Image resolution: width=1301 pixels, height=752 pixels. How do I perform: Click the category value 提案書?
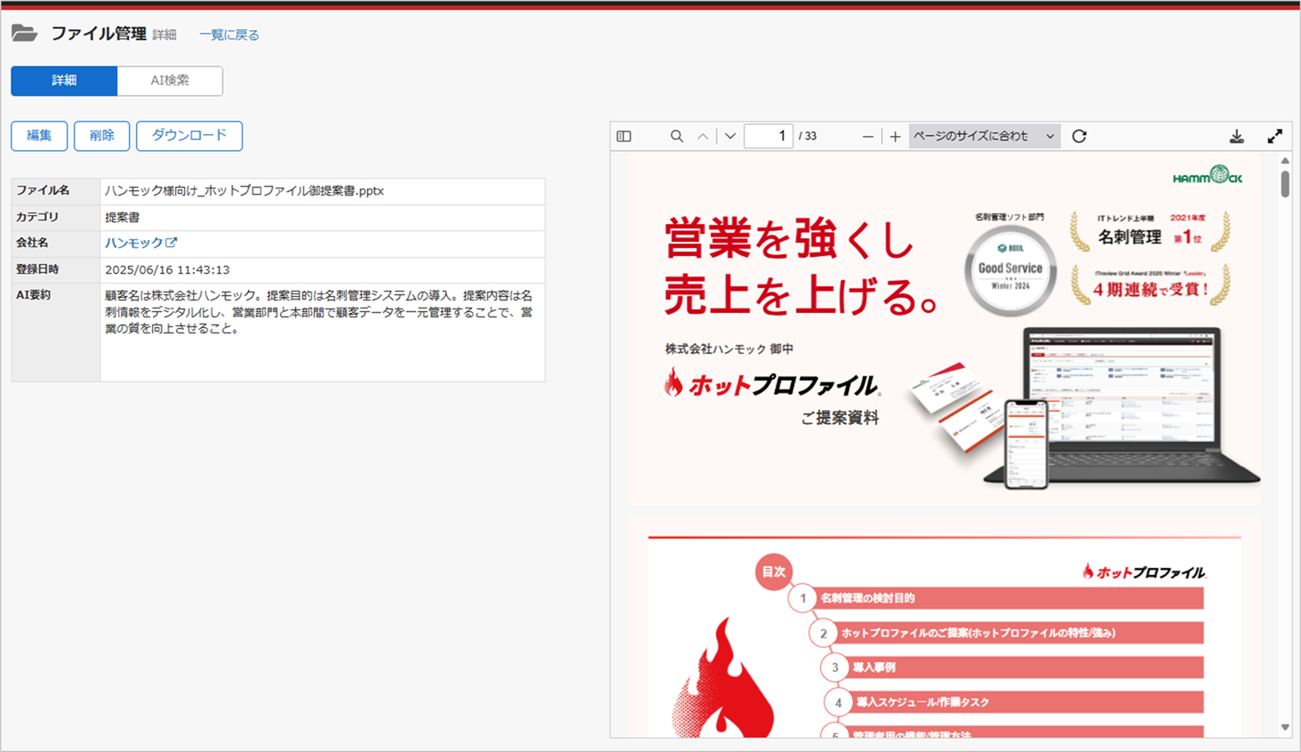click(123, 217)
